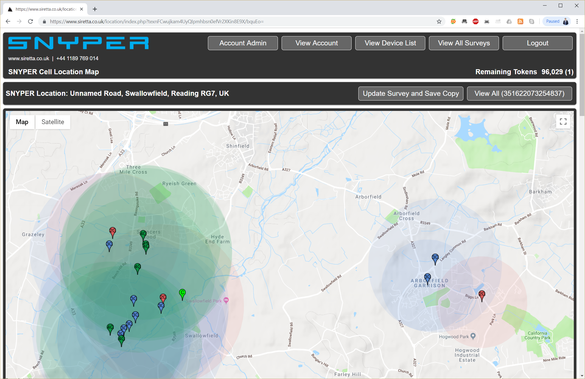Click the California Country Park label
Viewport: 585px width, 379px height.
pos(537,336)
